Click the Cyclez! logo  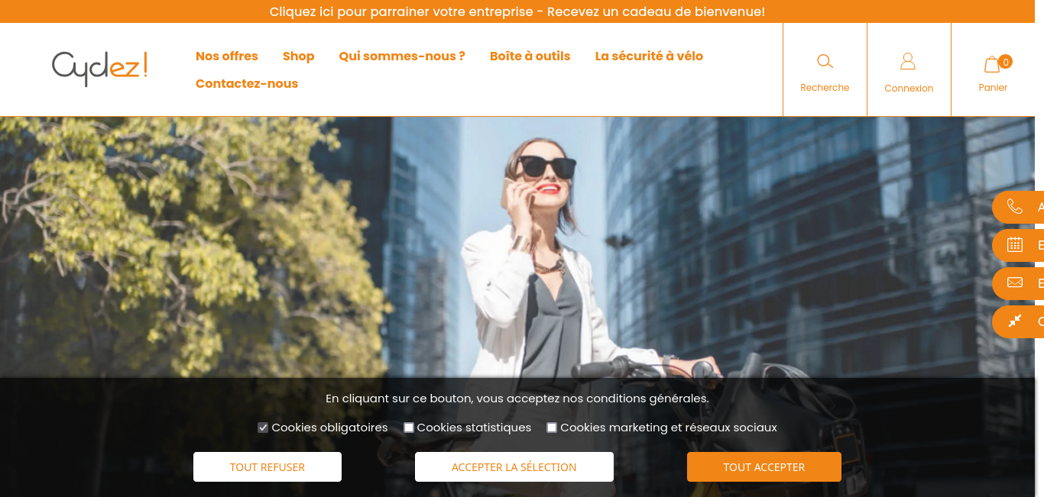(99, 68)
